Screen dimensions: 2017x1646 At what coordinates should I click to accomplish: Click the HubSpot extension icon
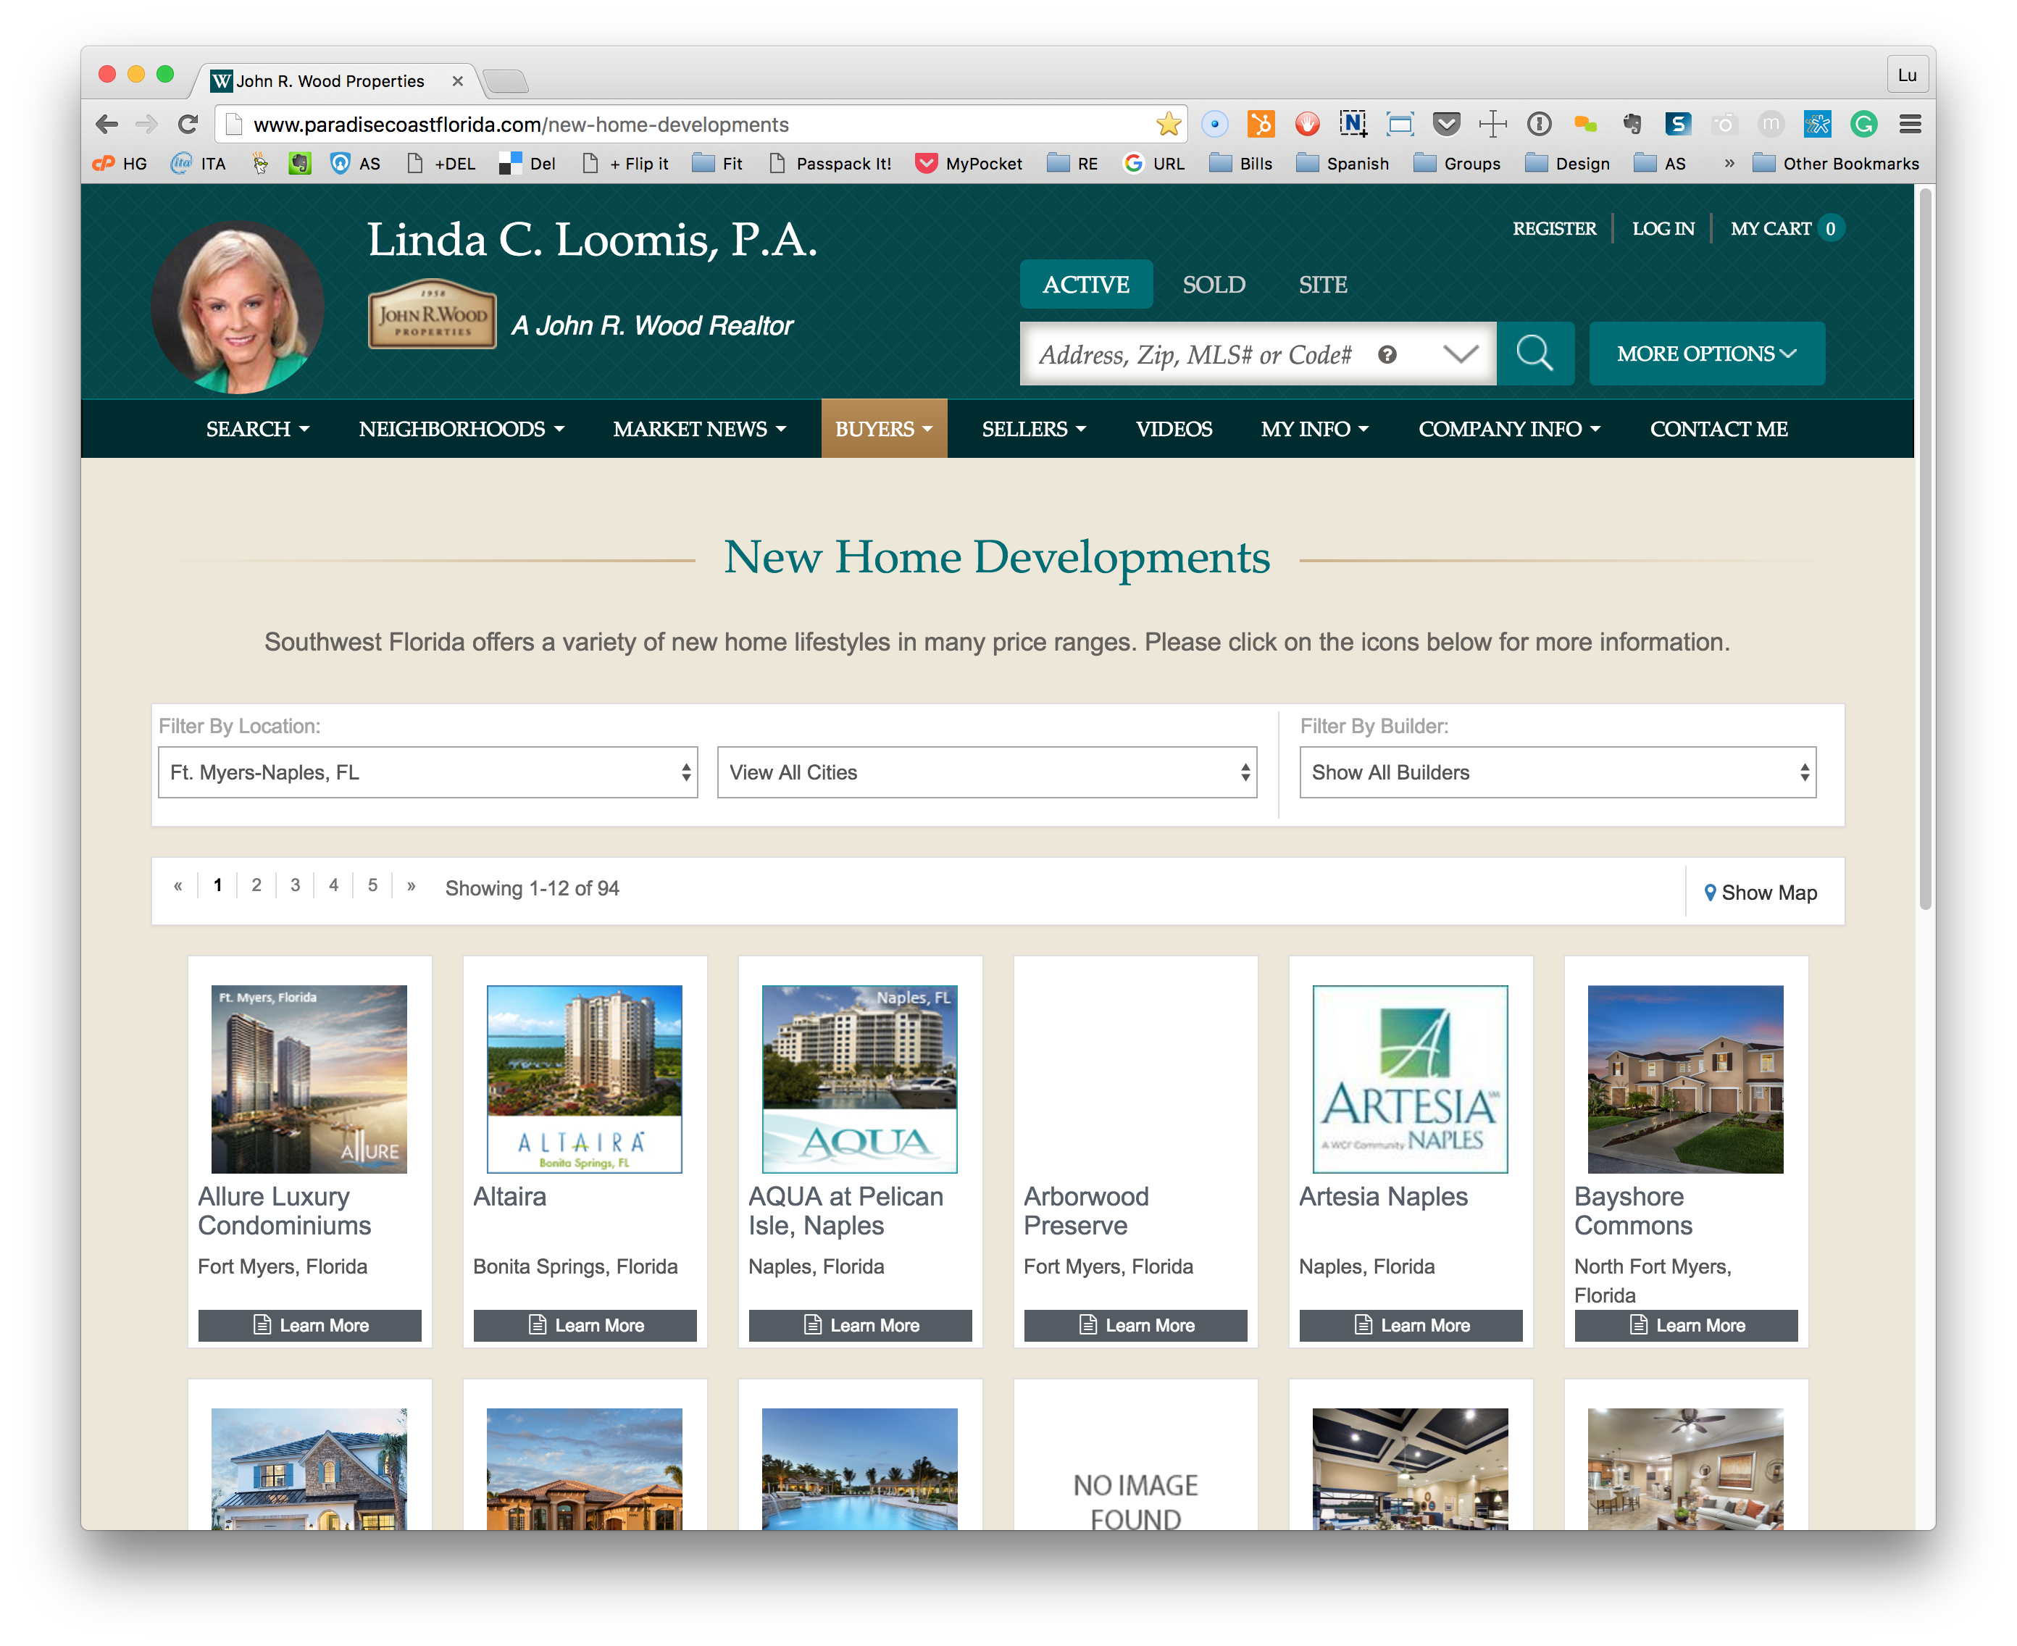click(1261, 124)
